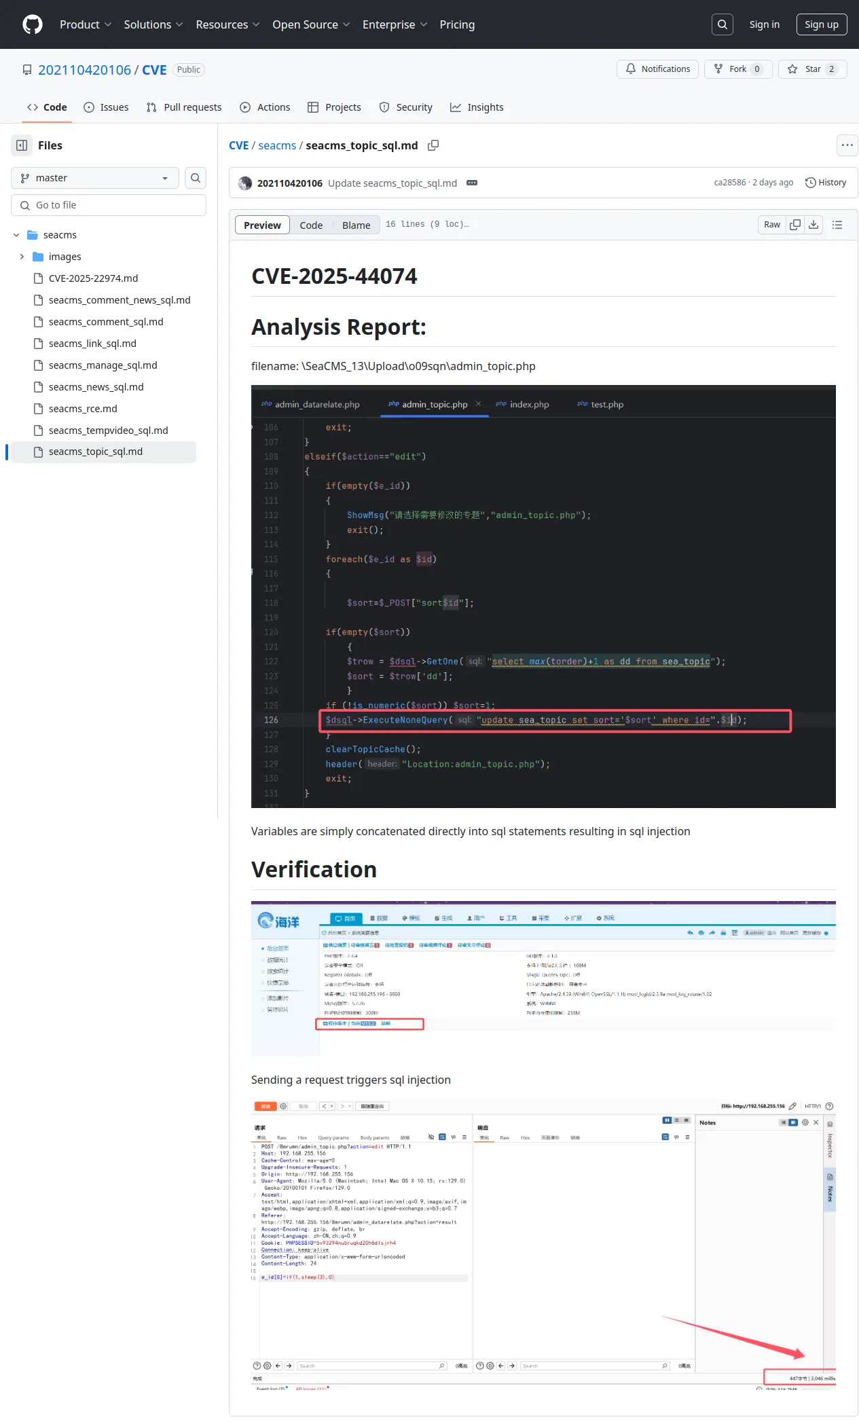Select seacms_topic_sql.md in file tree
Image resolution: width=859 pixels, height=1428 pixels.
104,452
